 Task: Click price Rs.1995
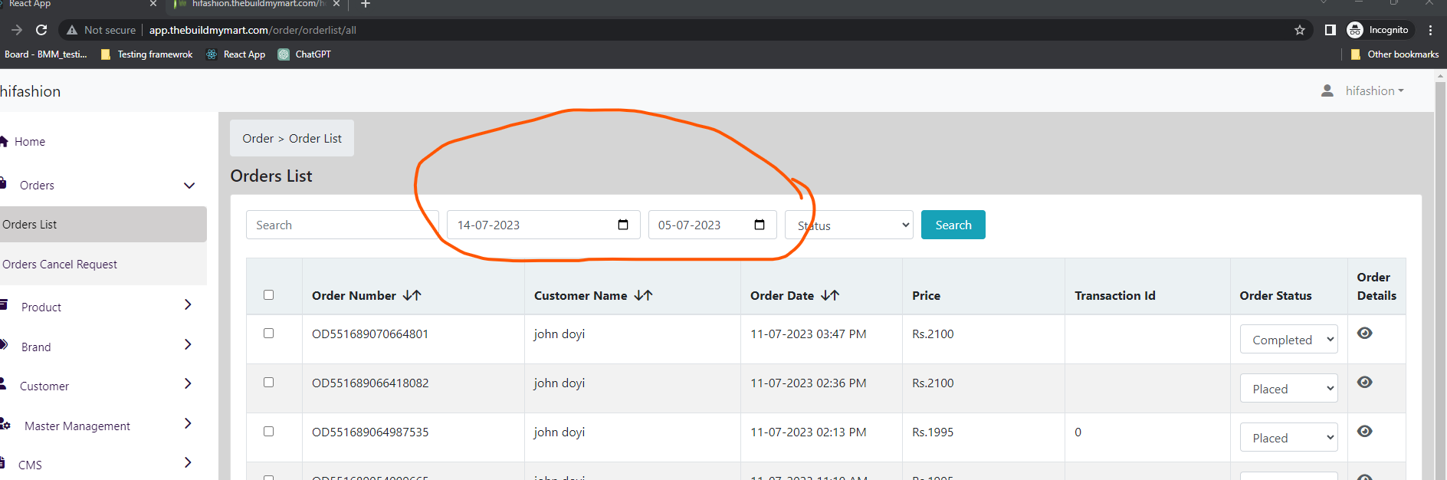[x=933, y=432]
